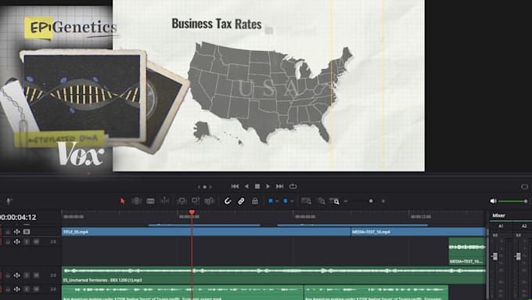Mute playback with the speaker icon
Image resolution: width=532 pixels, height=300 pixels.
(494, 201)
